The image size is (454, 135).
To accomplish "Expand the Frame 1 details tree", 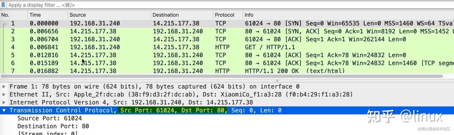I will click(x=4, y=86).
